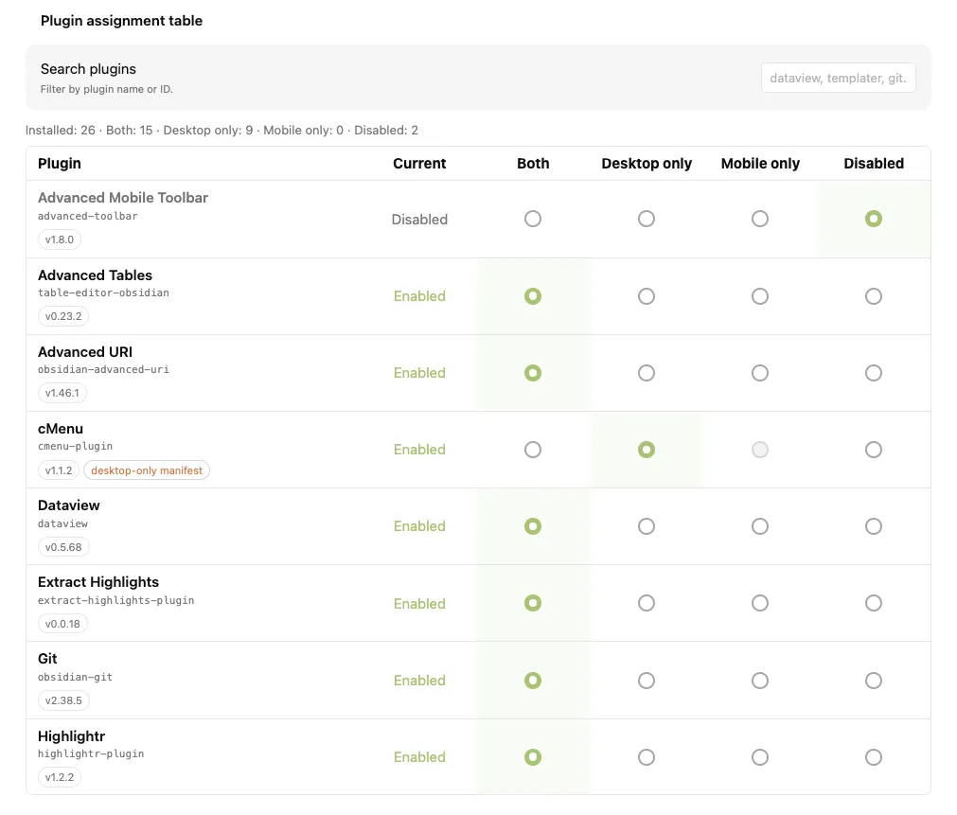The image size is (957, 815).
Task: Click the Both column header
Action: click(533, 164)
